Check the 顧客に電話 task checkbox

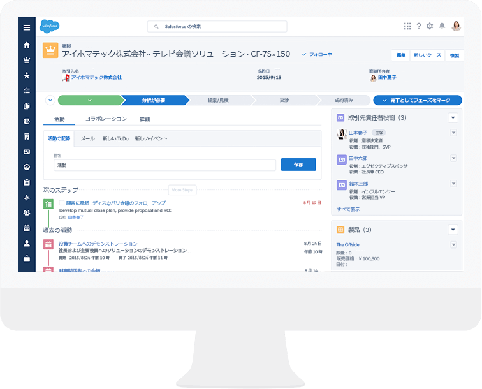pyautogui.click(x=62, y=203)
